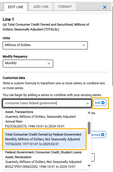Click the results list scroll up arrow
This screenshot has width=113, height=172.
pyautogui.click(x=89, y=112)
